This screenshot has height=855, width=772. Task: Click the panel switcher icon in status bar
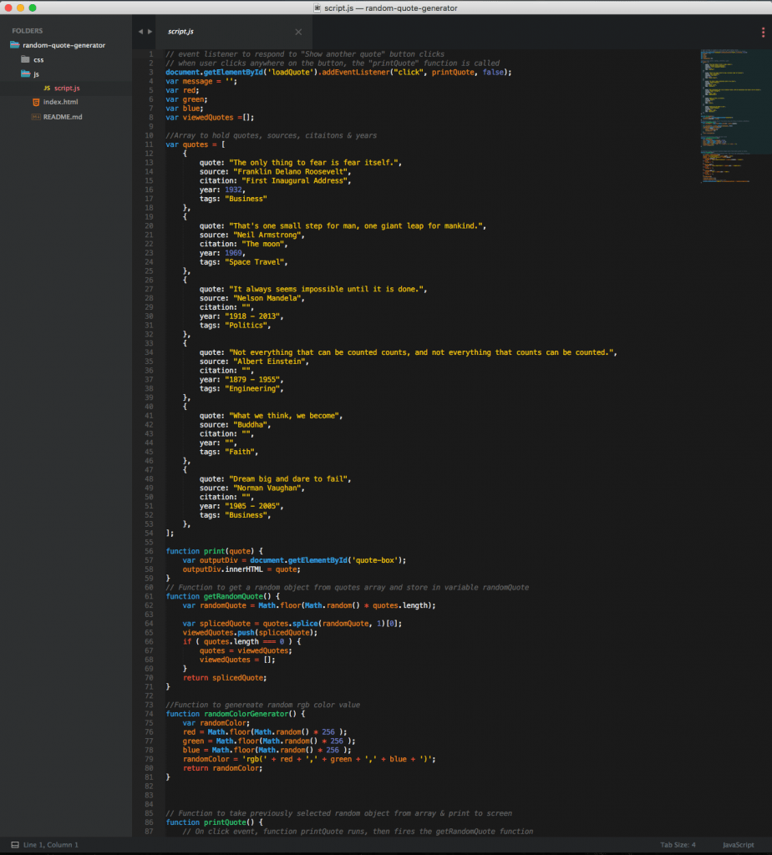[13, 845]
